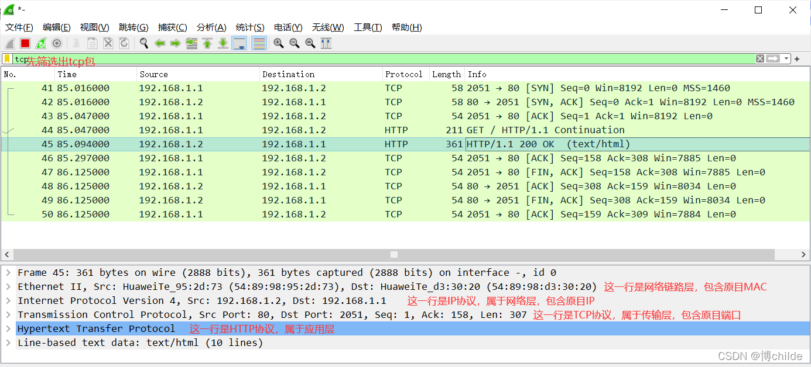Clear the tcp display filter
The width and height of the screenshot is (811, 367).
click(759, 58)
